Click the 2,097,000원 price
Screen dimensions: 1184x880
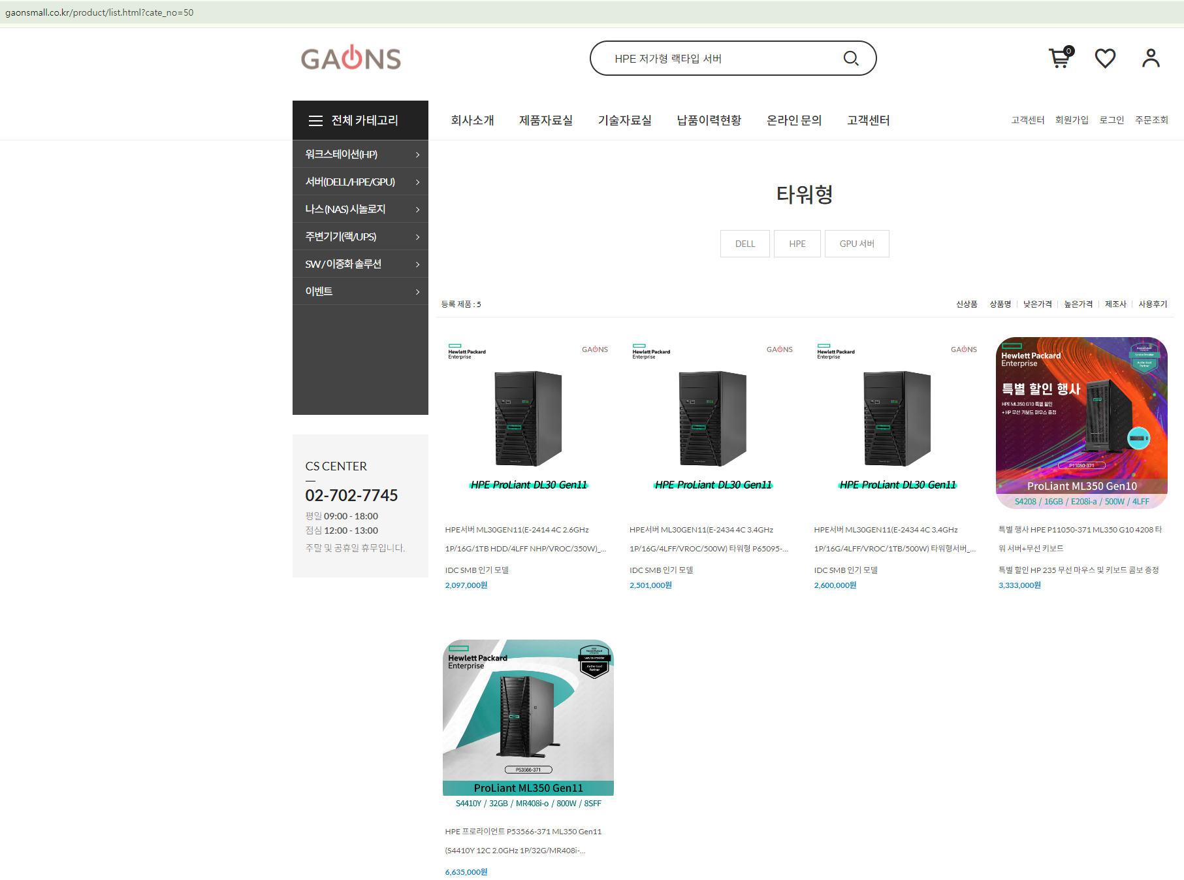pos(466,585)
